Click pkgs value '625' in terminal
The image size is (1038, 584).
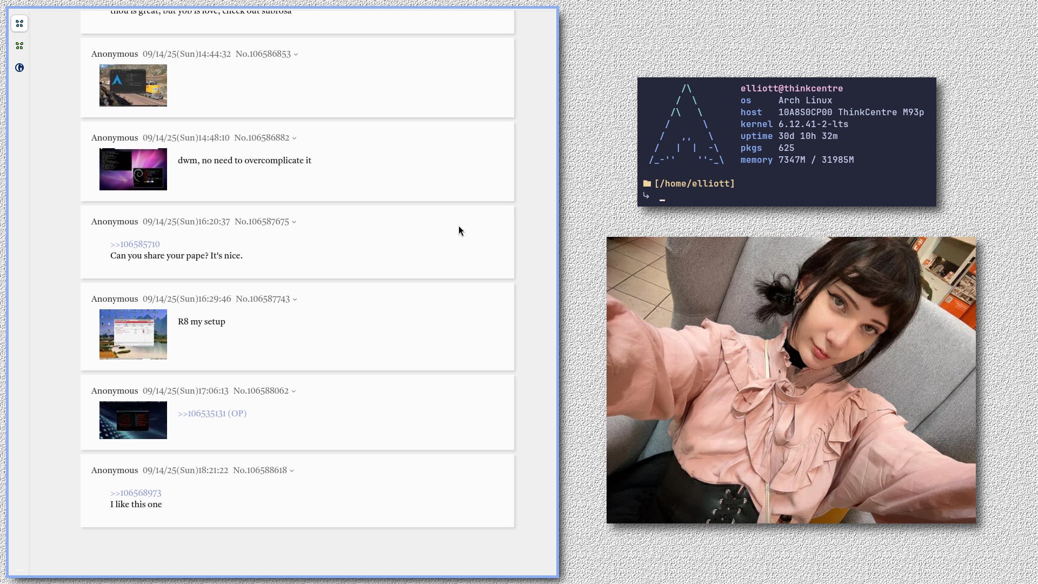point(786,148)
